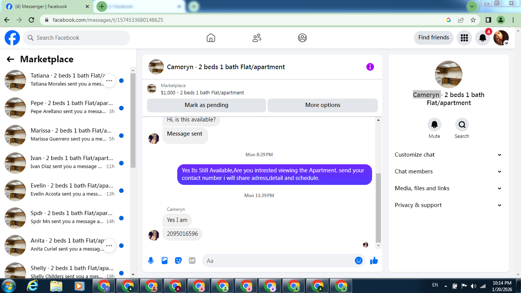Image resolution: width=521 pixels, height=293 pixels.
Task: Click the chat messages scrollbar thumb
Action: point(378,208)
